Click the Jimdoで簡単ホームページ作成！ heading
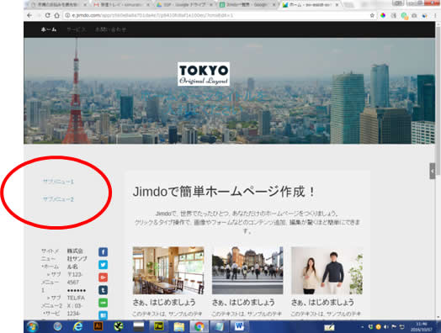 point(224,192)
